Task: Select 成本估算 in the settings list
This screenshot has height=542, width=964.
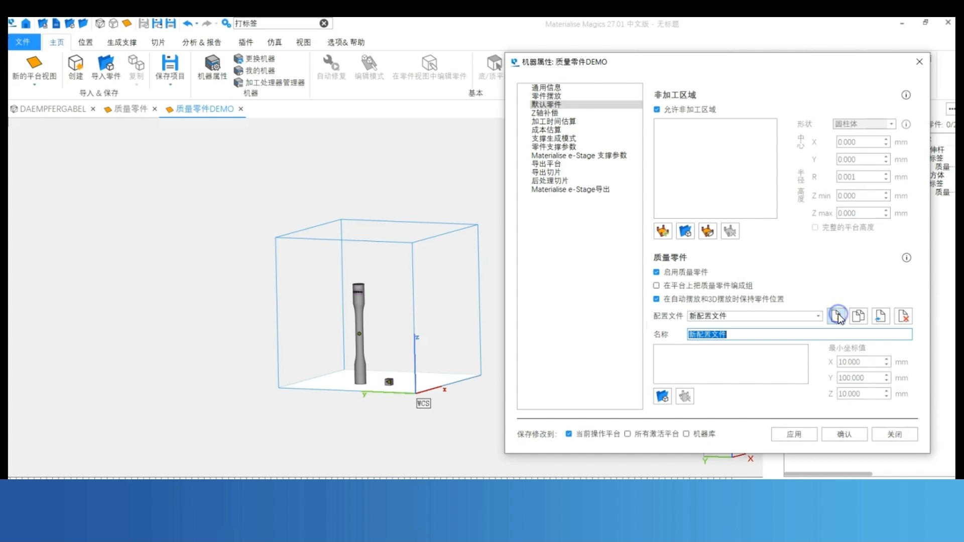Action: [x=546, y=130]
